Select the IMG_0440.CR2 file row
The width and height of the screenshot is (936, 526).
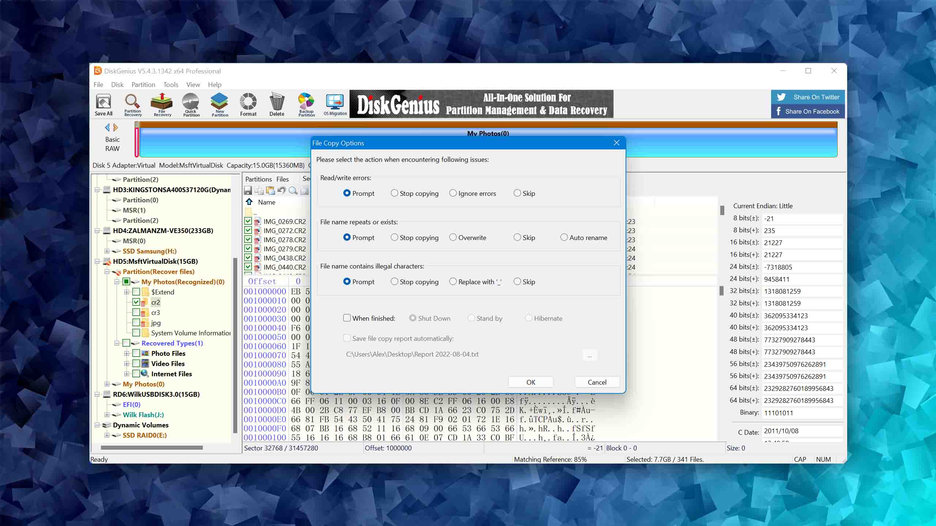(x=284, y=267)
